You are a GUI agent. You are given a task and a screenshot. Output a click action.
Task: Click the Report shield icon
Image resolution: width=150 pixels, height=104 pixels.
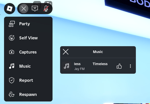[12, 80]
